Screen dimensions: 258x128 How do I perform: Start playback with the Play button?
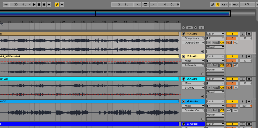tap(34, 5)
